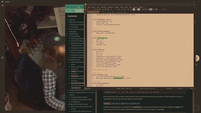This screenshot has width=201, height=113.
Task: Click the UTF-8 encoding status bar entry
Action: (x=180, y=89)
